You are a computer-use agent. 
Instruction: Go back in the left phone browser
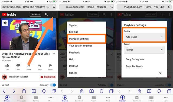tap(4, 91)
